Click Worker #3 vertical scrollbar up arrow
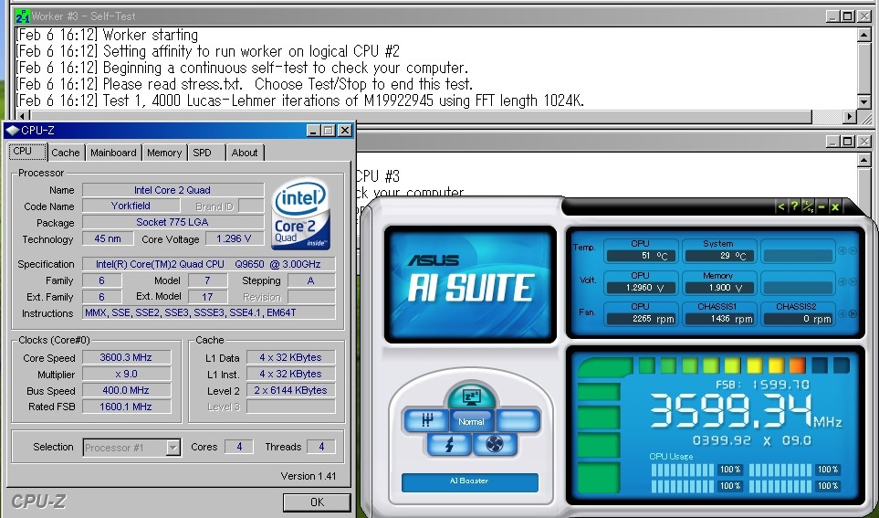This screenshot has width=879, height=518. click(863, 35)
